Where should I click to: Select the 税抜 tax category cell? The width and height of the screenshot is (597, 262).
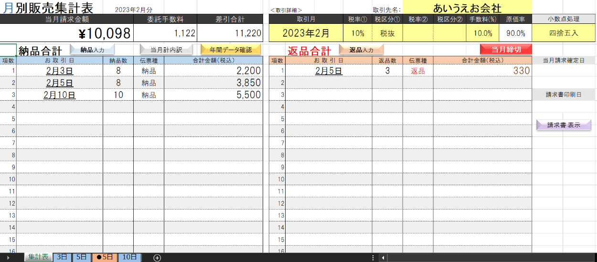pyautogui.click(x=387, y=33)
